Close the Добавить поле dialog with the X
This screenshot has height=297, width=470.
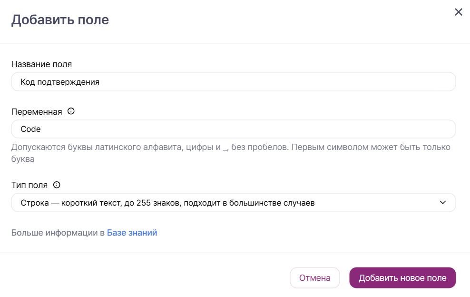(458, 12)
